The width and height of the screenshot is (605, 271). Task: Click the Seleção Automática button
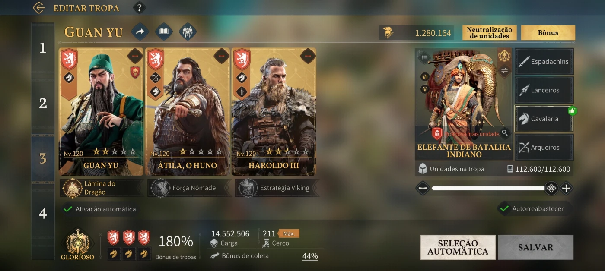point(458,247)
